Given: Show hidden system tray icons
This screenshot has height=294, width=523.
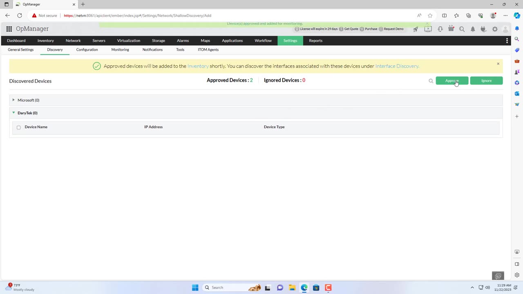Looking at the screenshot, I should [472, 287].
